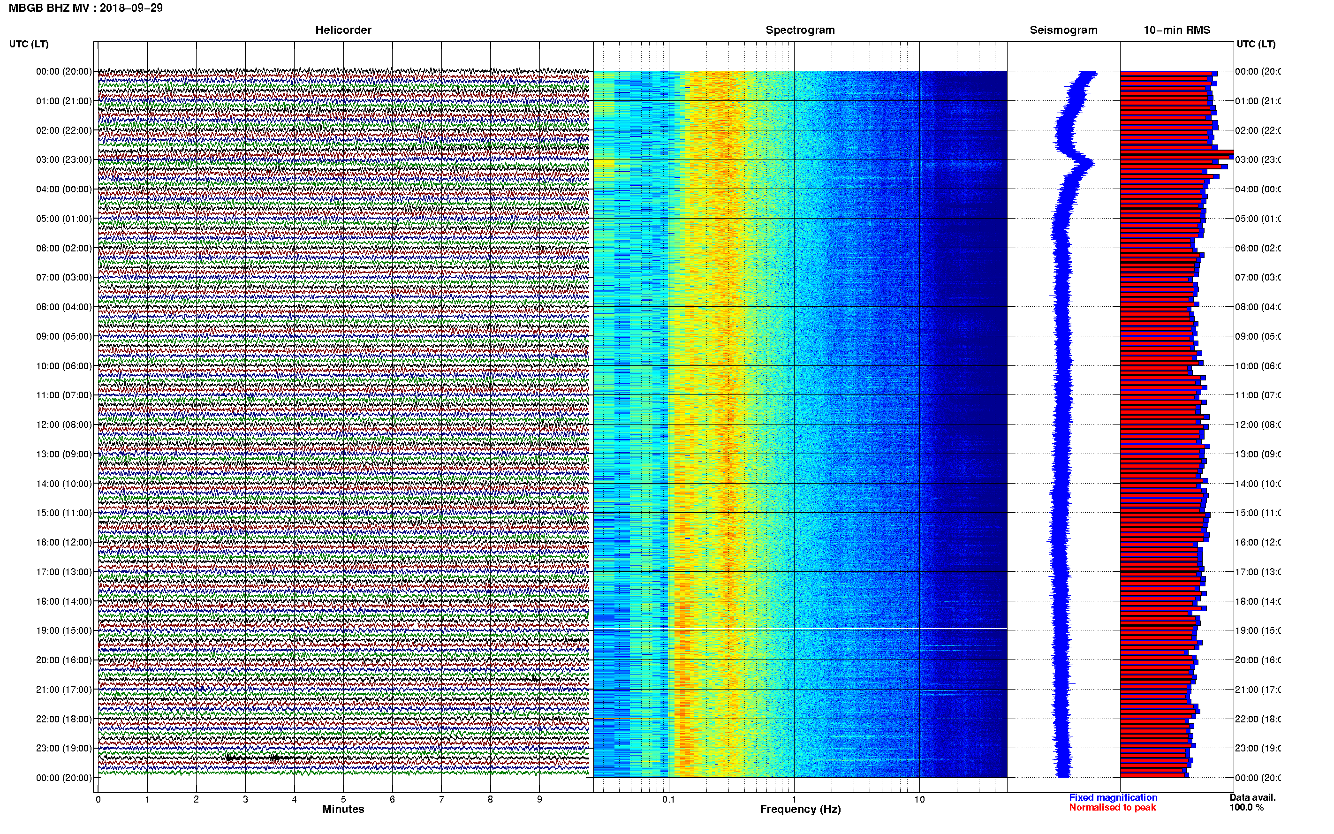Click the 'Frequency (Hz)' axis title

pyautogui.click(x=800, y=810)
